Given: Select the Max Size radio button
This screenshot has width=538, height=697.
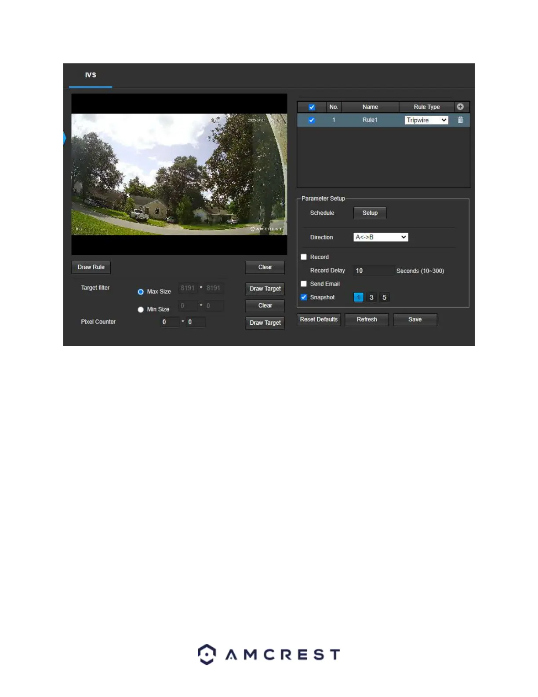Looking at the screenshot, I should click(141, 292).
